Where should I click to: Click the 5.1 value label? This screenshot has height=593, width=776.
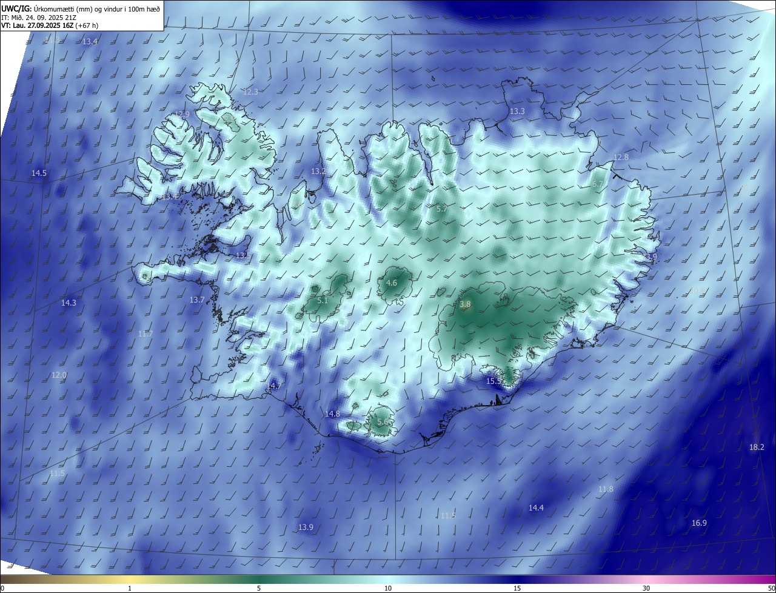click(x=323, y=301)
